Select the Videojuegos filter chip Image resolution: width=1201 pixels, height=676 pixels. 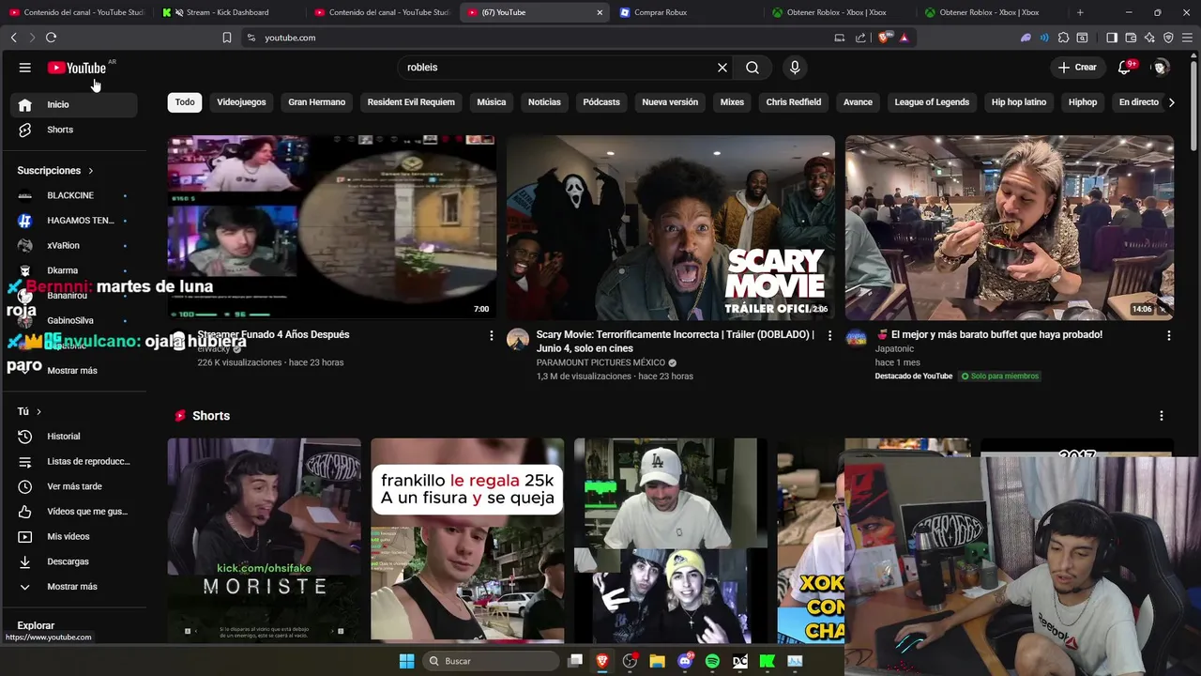tap(241, 102)
